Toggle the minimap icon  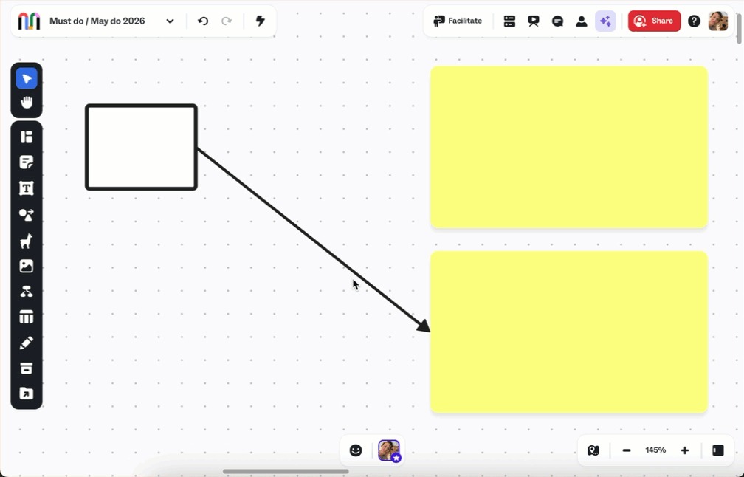click(x=593, y=450)
